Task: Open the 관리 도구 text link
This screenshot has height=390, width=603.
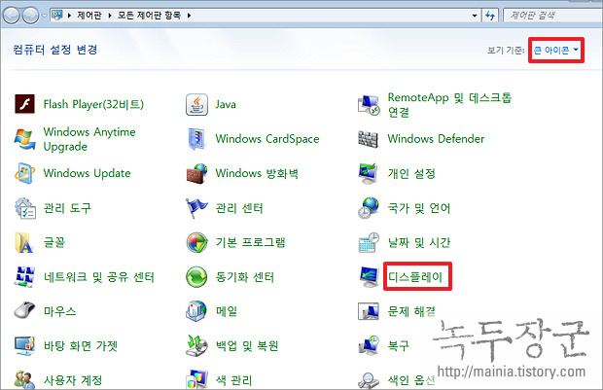Action: click(67, 208)
